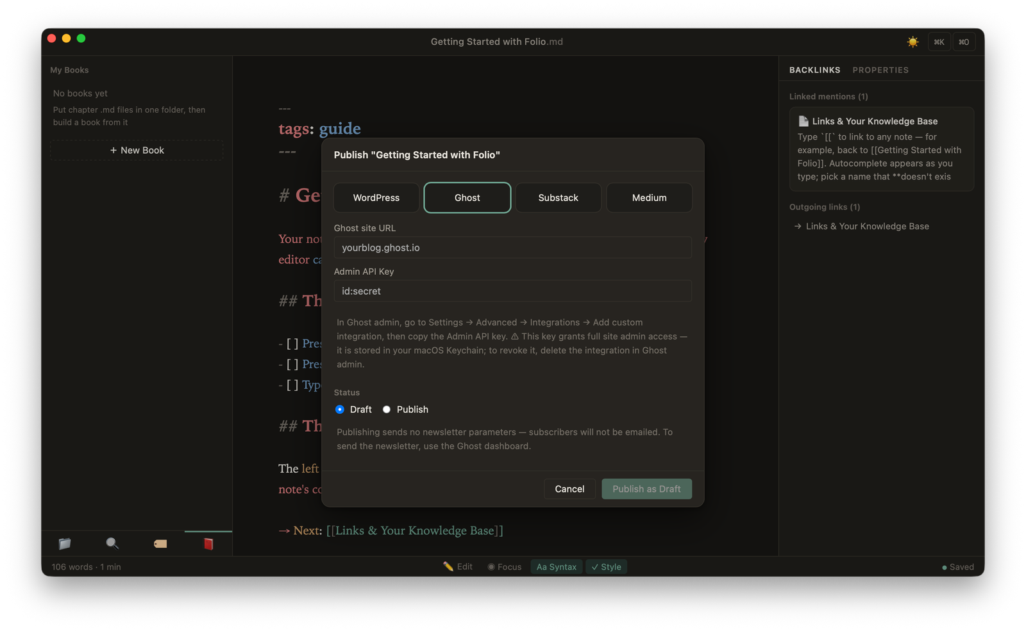
Task: Switch to the Backlinks tab
Action: [x=814, y=70]
